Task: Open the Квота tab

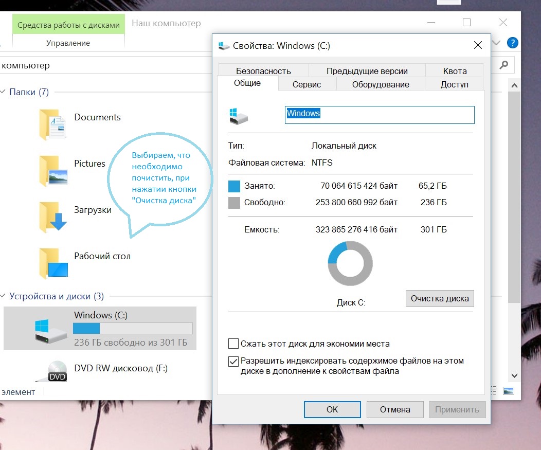Action: tap(455, 71)
